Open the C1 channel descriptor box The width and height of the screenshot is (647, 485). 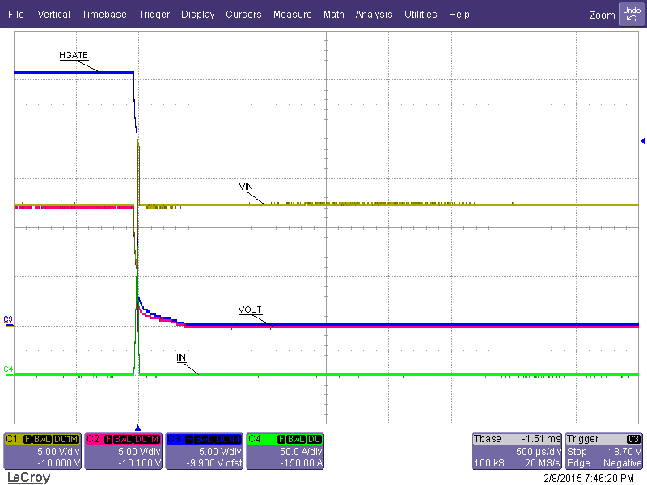pyautogui.click(x=42, y=452)
